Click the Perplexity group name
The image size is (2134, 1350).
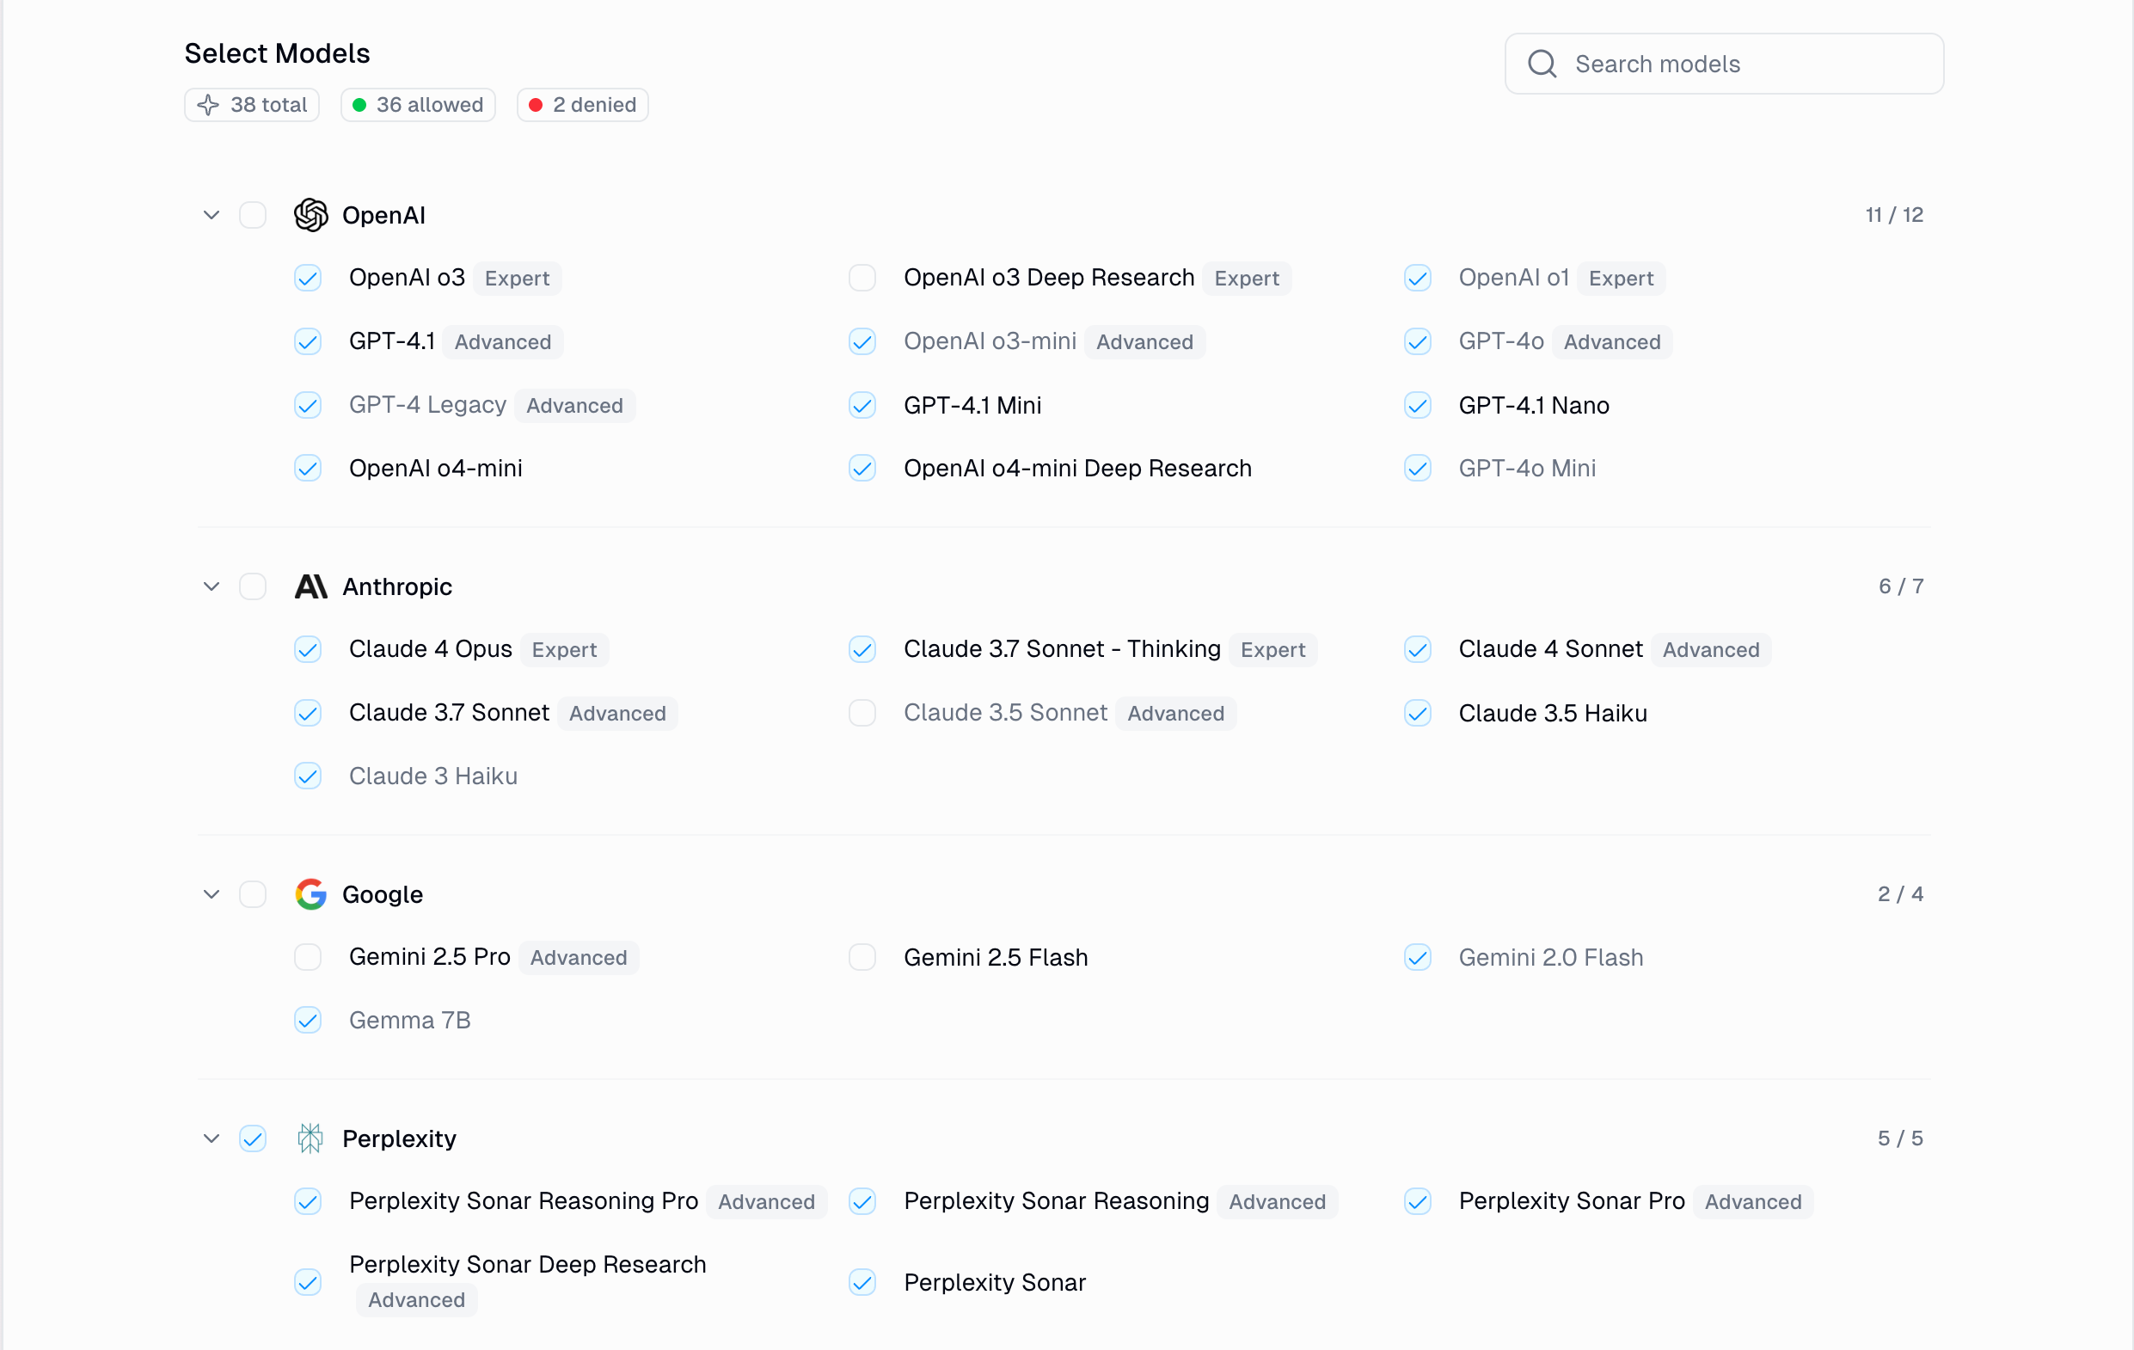399,1138
